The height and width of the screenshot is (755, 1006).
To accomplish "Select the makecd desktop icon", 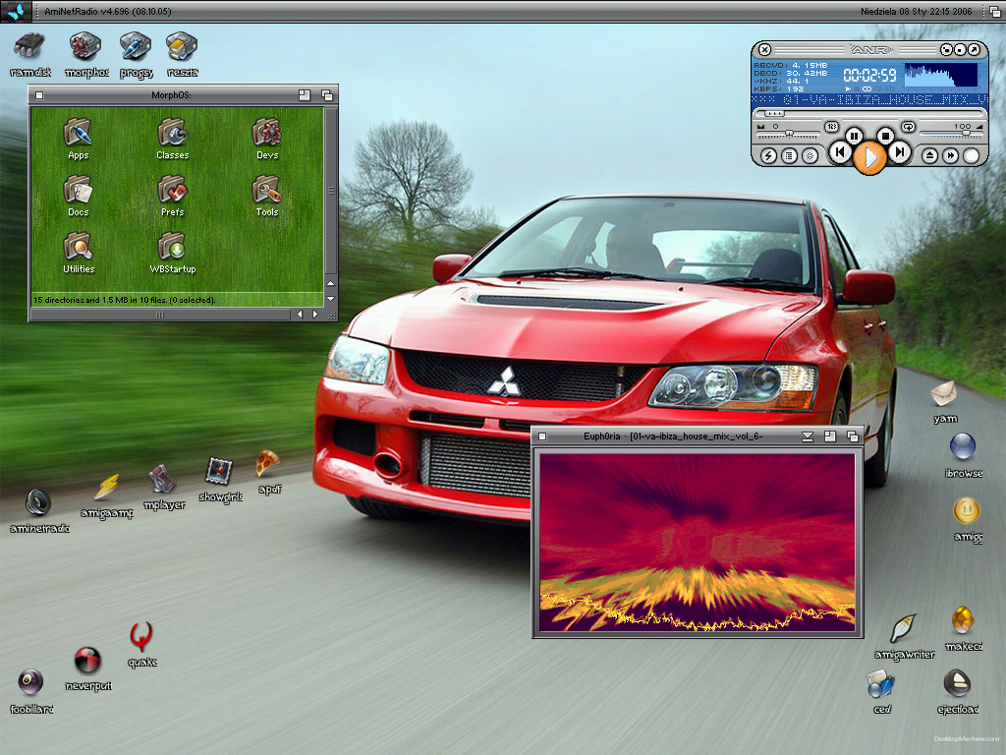I will click(963, 628).
